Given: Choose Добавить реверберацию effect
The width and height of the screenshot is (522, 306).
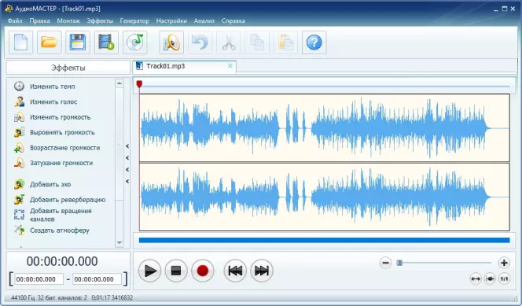Looking at the screenshot, I should tap(68, 200).
